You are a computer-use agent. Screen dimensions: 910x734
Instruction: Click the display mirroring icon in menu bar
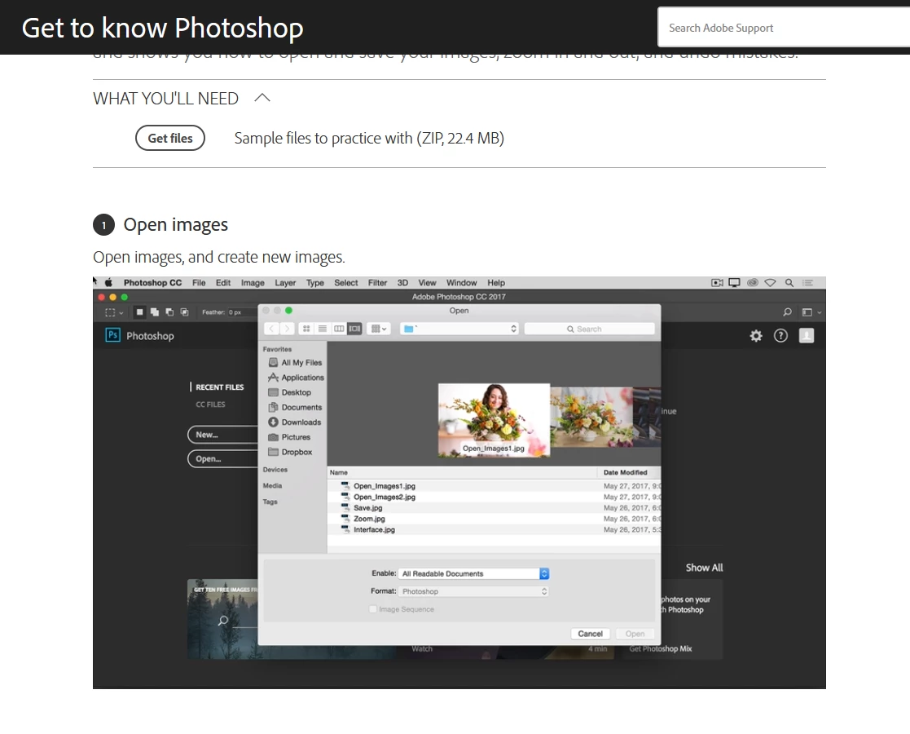[x=734, y=283]
